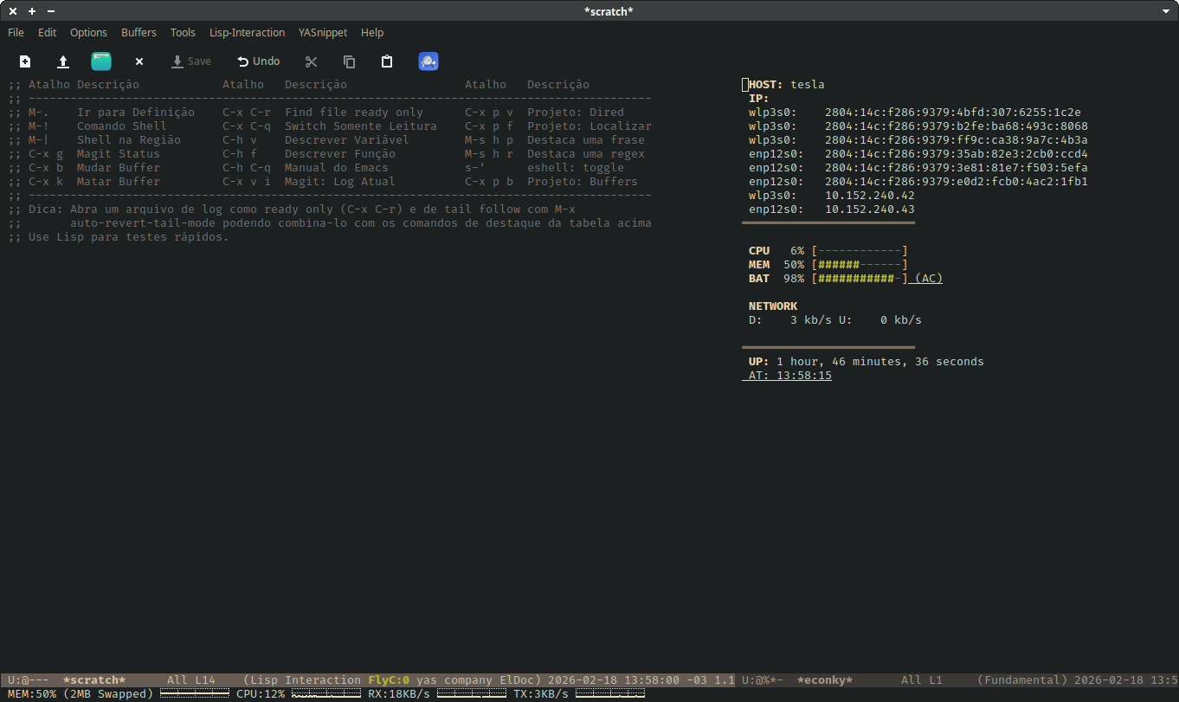Click the L1 line number in the econky mode line
Screen dimensions: 1179x702
[x=936, y=680]
